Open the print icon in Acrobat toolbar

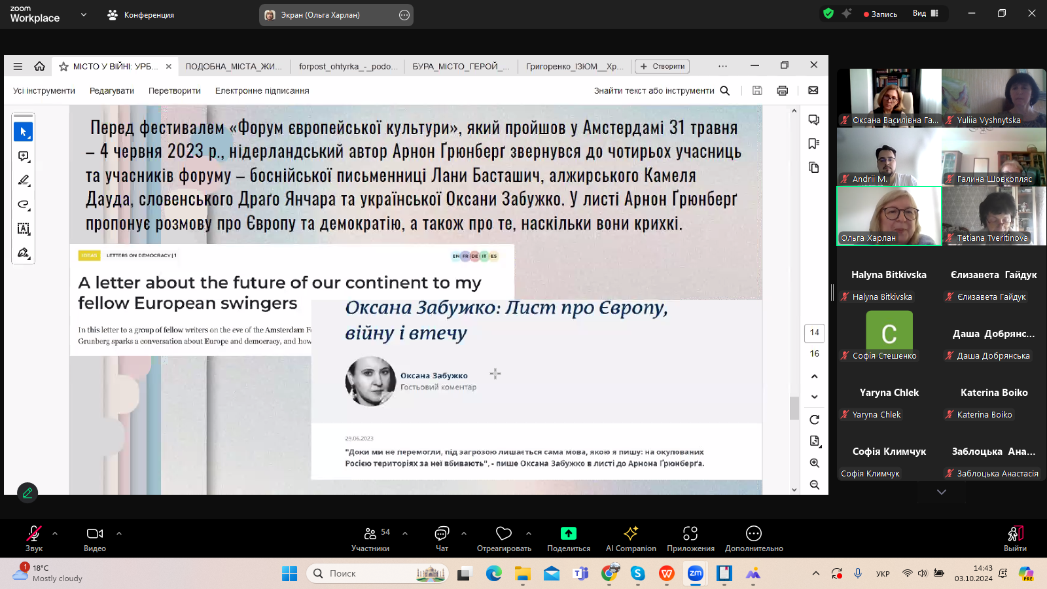782,91
